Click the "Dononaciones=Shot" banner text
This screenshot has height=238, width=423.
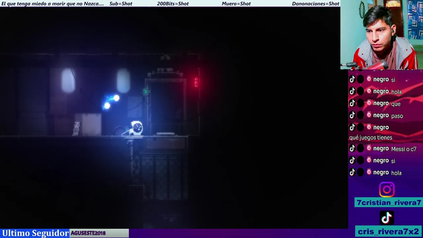click(316, 4)
